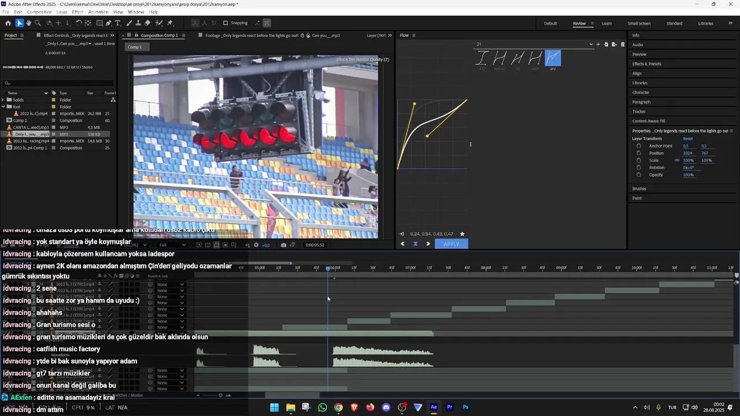Select the Roto Brush tool
The height and width of the screenshot is (416, 740).
click(x=159, y=23)
